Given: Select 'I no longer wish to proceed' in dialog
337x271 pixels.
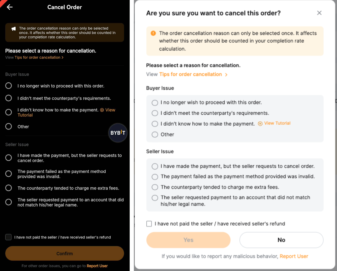Looking at the screenshot, I should [155, 103].
